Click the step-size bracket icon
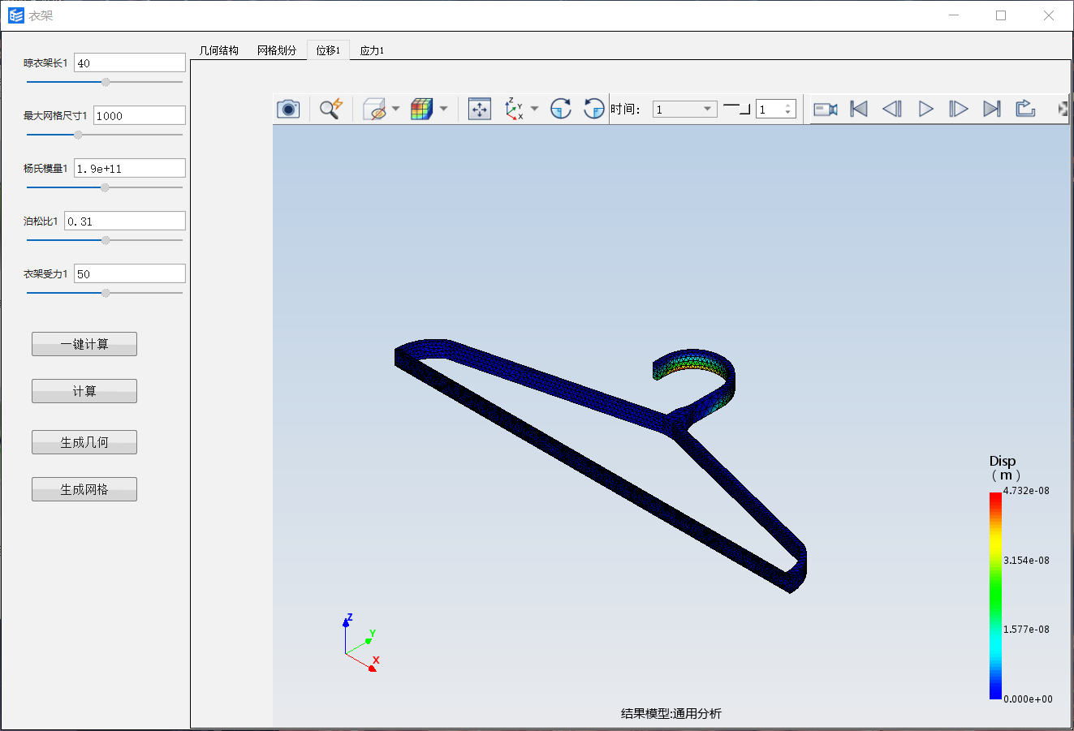 pyautogui.click(x=736, y=109)
